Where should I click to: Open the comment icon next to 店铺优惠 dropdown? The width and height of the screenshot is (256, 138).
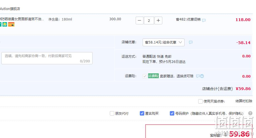[x=190, y=42]
